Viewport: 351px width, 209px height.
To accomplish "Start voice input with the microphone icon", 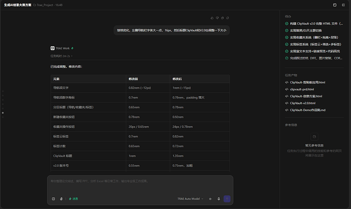I will (219, 199).
